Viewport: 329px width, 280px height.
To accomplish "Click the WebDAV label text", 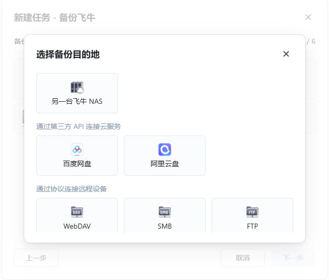I will (77, 226).
